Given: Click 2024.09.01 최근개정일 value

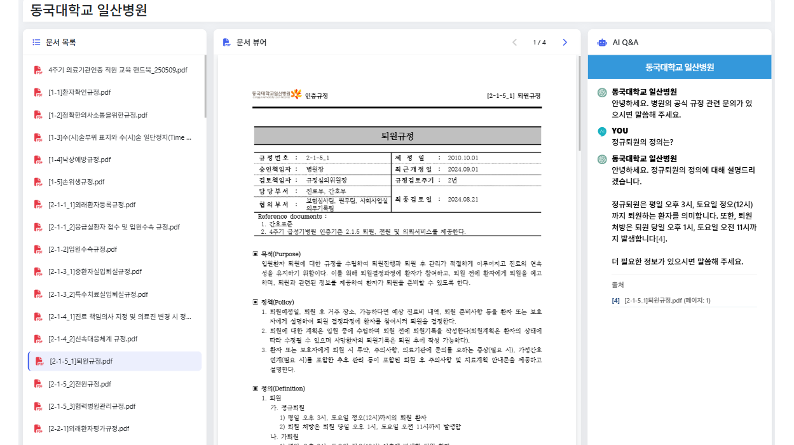Looking at the screenshot, I should click(463, 169).
